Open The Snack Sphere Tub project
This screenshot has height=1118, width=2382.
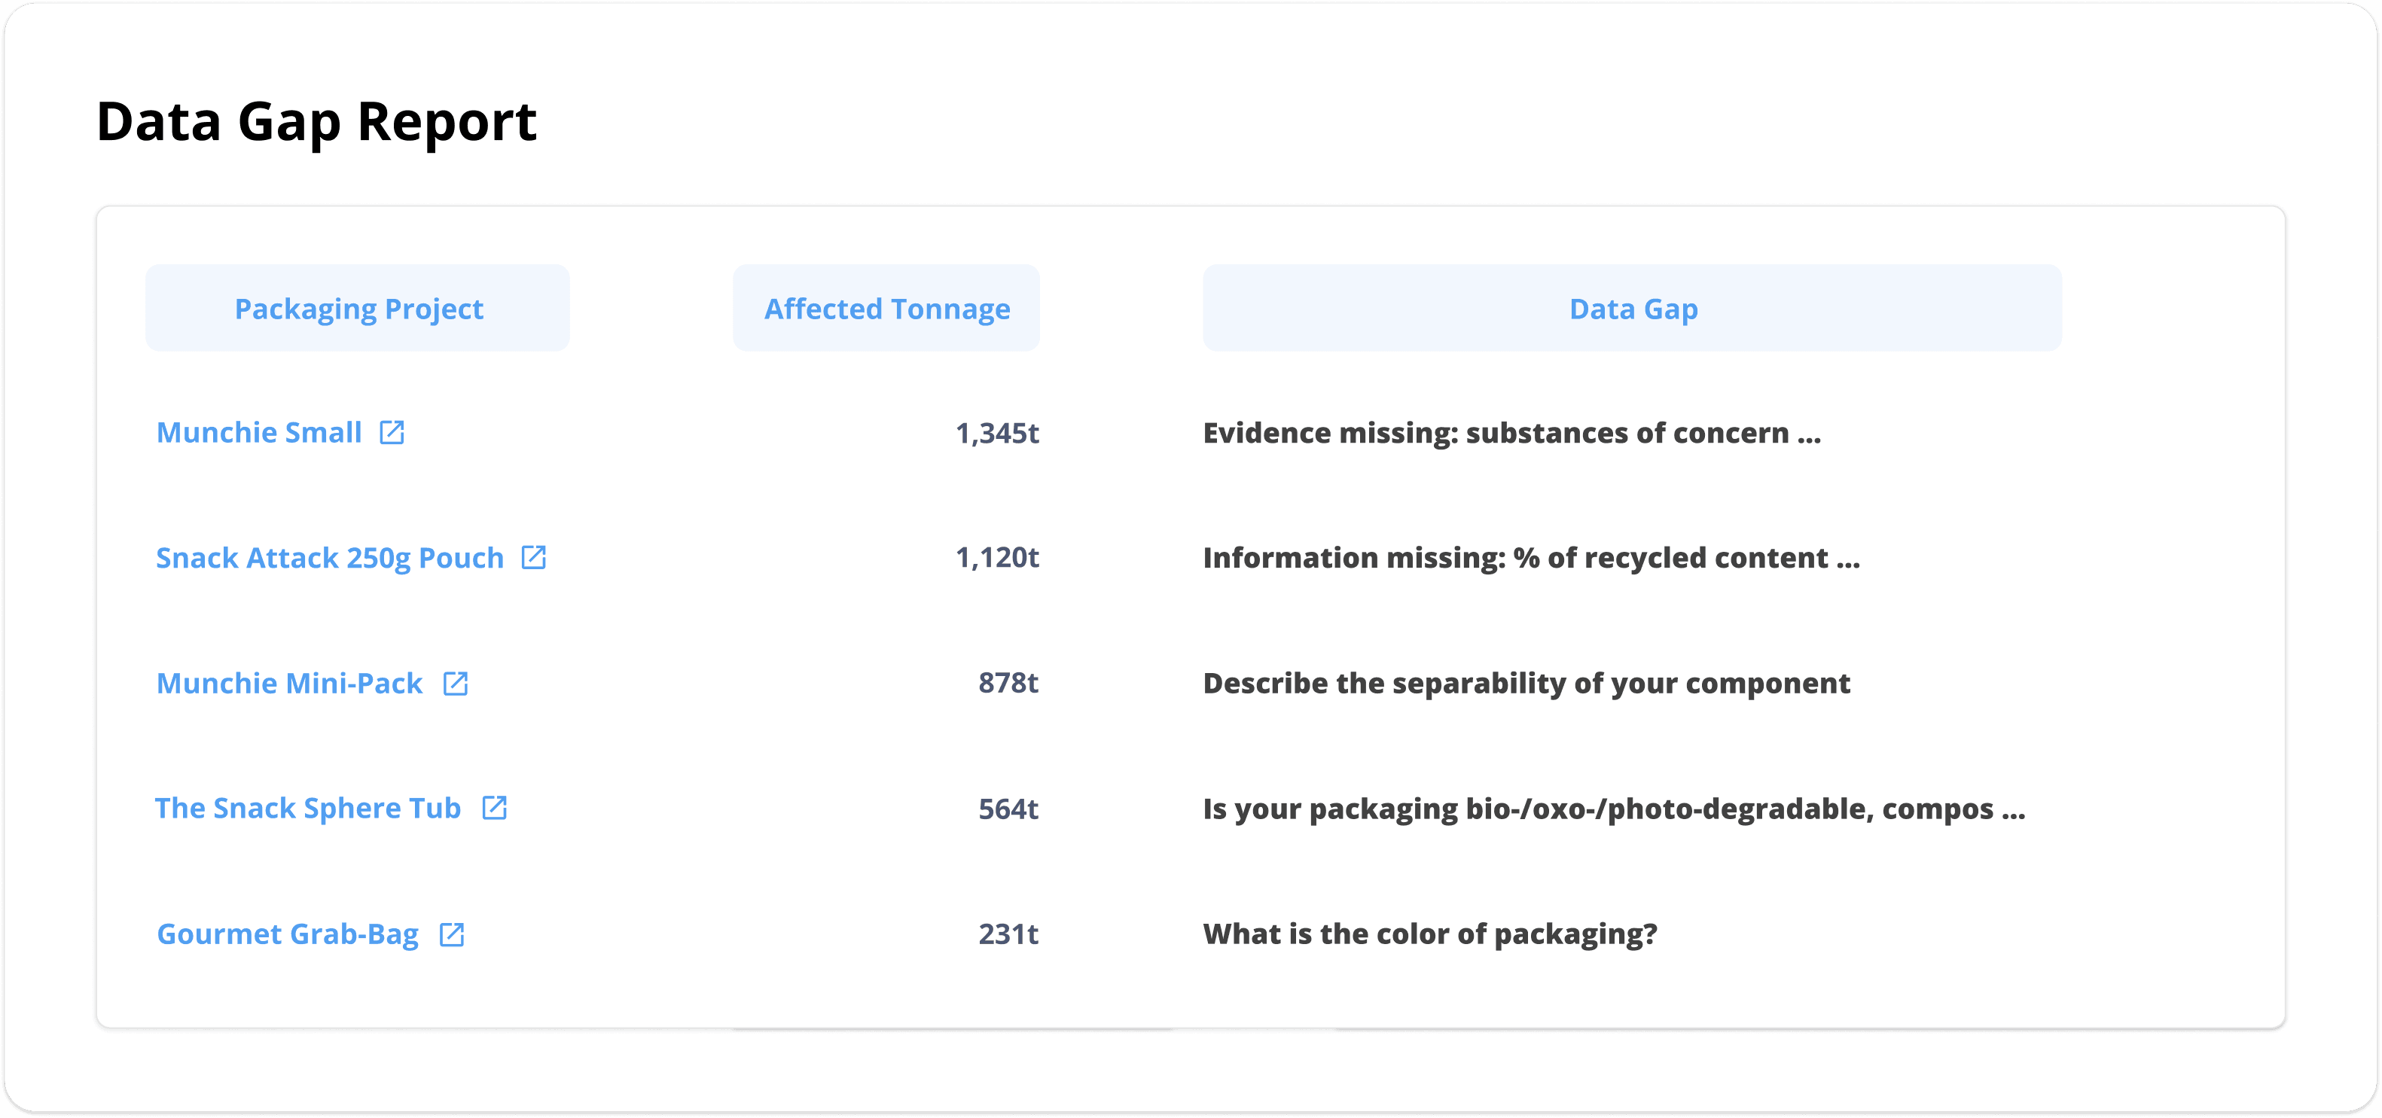(307, 809)
